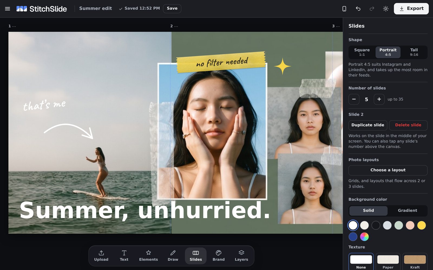Open Choose a layout
Image resolution: width=433 pixels, height=270 pixels.
click(388, 170)
